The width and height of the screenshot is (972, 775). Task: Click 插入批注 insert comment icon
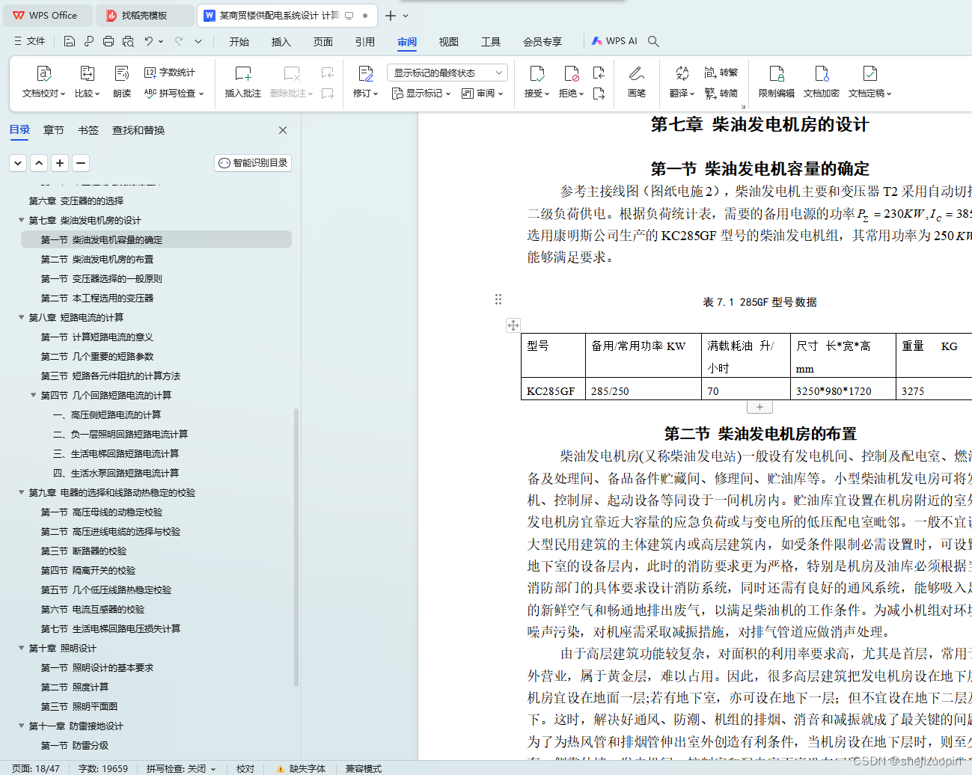tap(243, 73)
